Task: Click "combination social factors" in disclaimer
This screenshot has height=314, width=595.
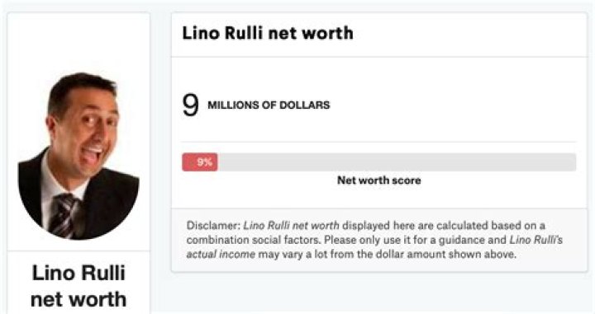Action: point(253,240)
